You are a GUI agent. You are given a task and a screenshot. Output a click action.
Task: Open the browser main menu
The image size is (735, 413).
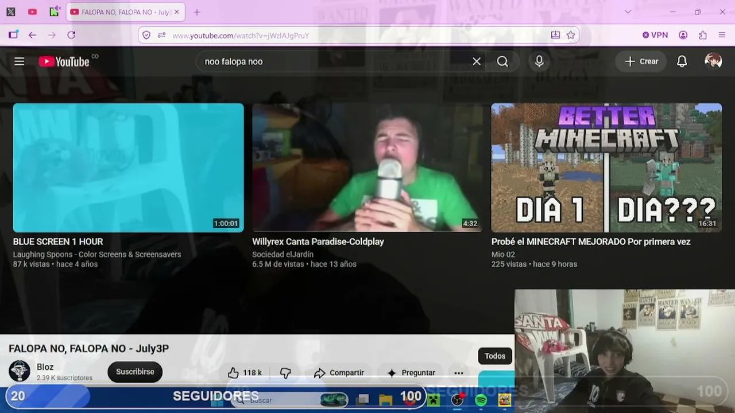(722, 35)
